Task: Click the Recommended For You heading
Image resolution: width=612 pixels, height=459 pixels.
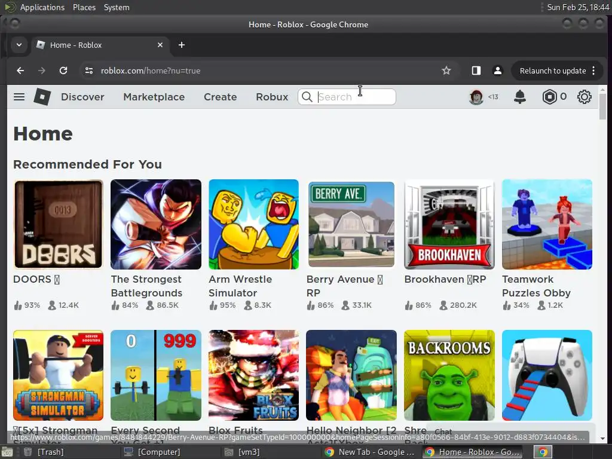Action: point(87,164)
